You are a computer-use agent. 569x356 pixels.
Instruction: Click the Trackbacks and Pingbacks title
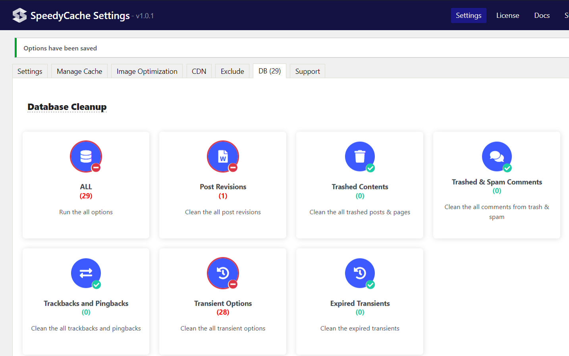click(x=86, y=303)
